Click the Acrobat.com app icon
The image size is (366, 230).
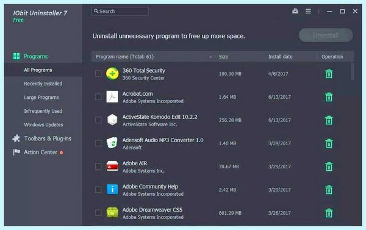(x=112, y=96)
